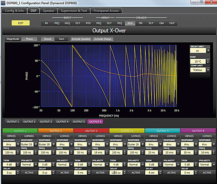Open the OUT block
This screenshot has width=217, height=184.
(x=172, y=23)
